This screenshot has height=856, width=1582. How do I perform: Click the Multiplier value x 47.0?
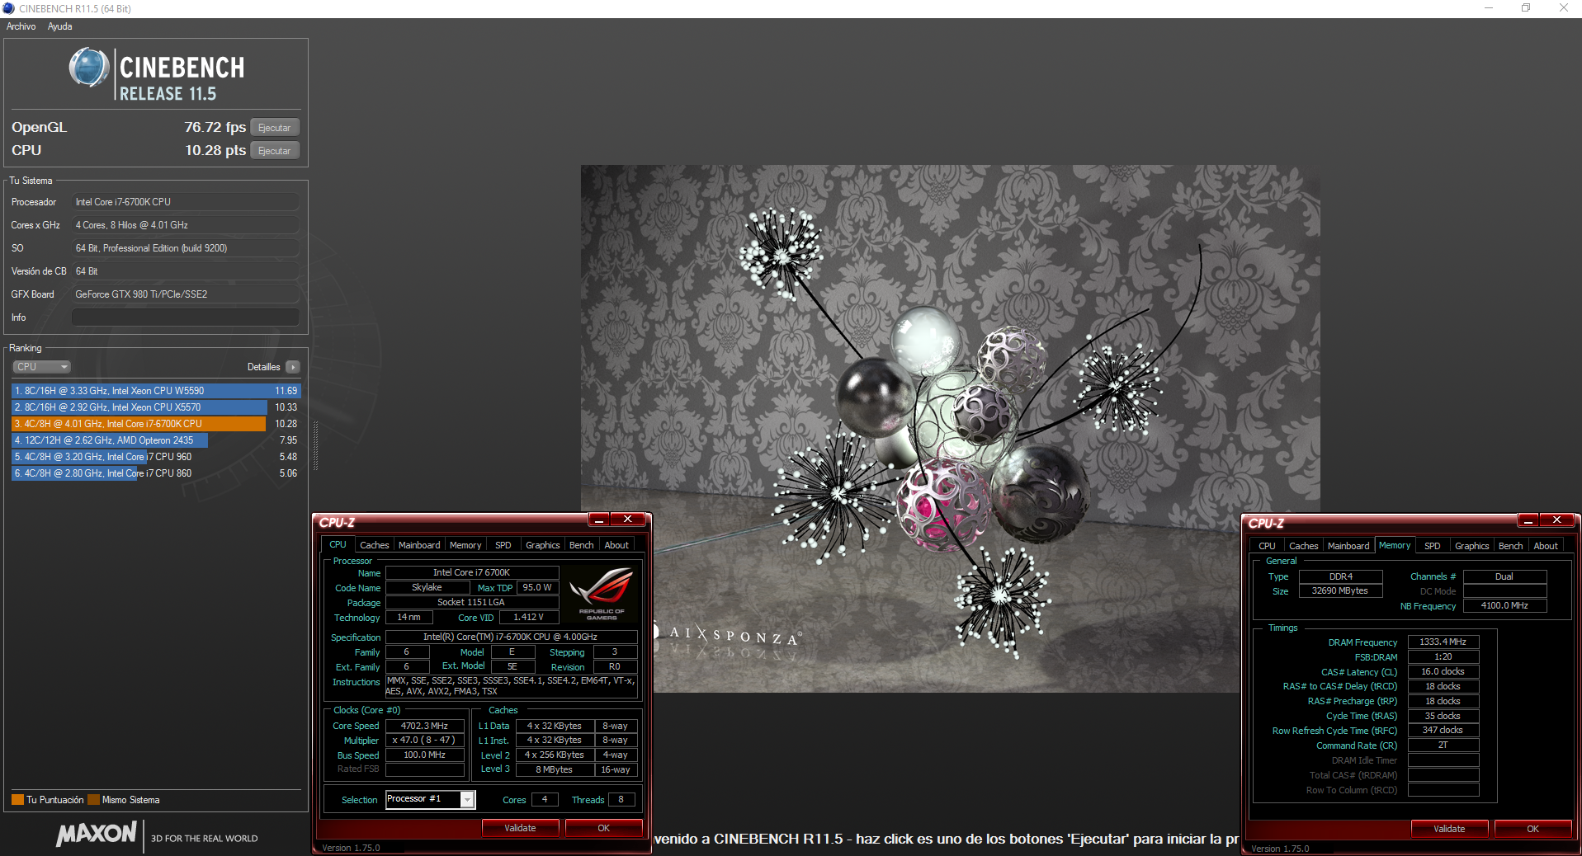click(x=424, y=741)
